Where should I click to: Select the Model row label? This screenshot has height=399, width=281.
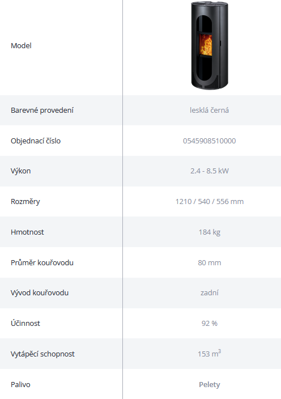click(x=21, y=46)
